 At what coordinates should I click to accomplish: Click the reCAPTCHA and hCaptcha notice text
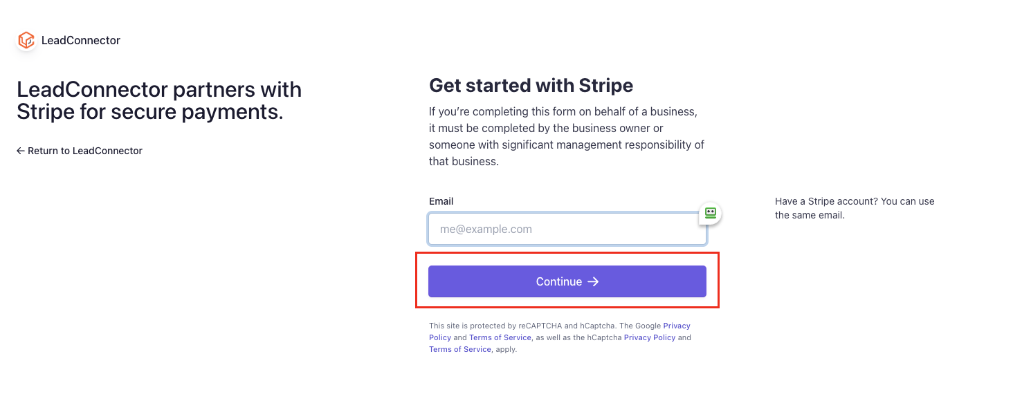click(540, 326)
